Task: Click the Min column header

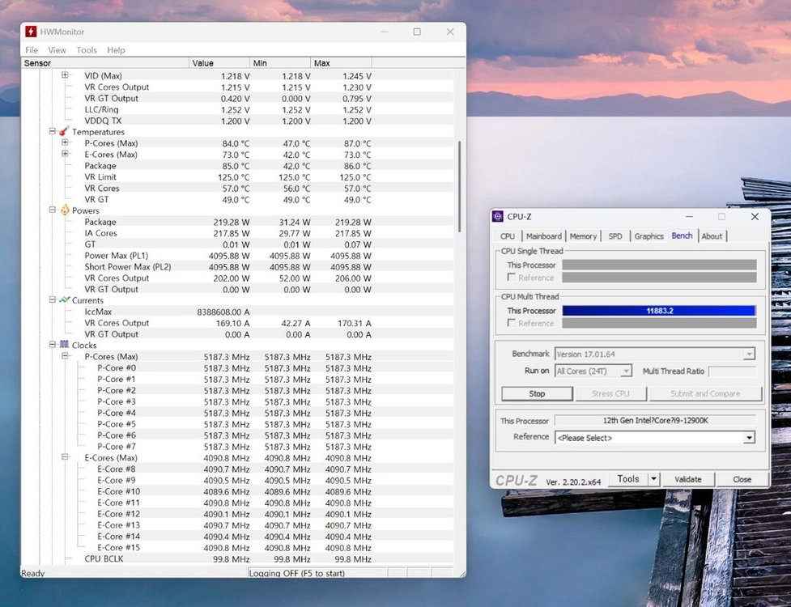Action: (x=280, y=63)
